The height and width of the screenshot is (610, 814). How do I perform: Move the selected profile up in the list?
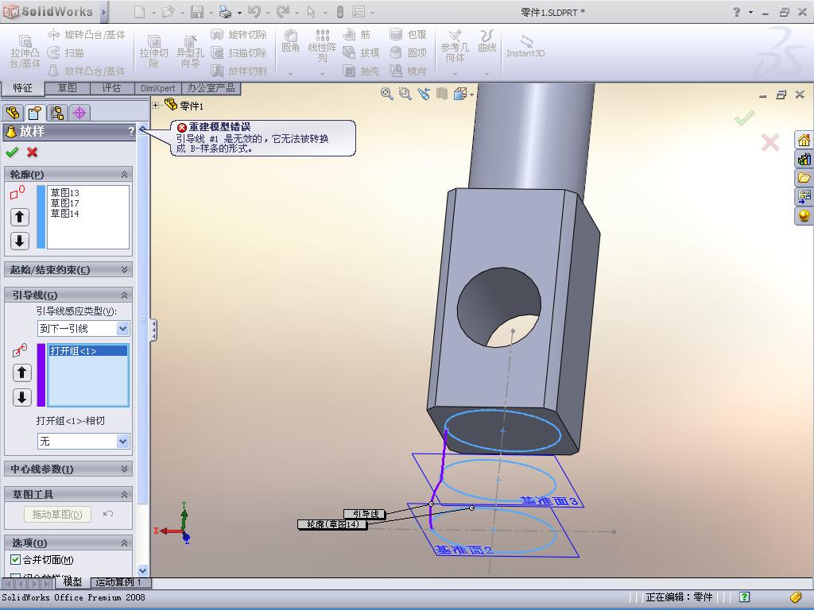click(x=20, y=216)
